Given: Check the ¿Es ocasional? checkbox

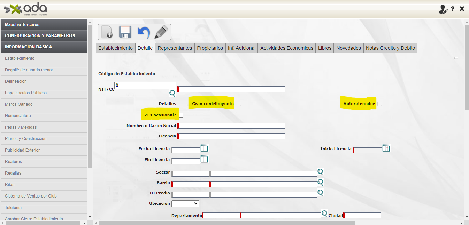Looking at the screenshot, I should (x=181, y=115).
